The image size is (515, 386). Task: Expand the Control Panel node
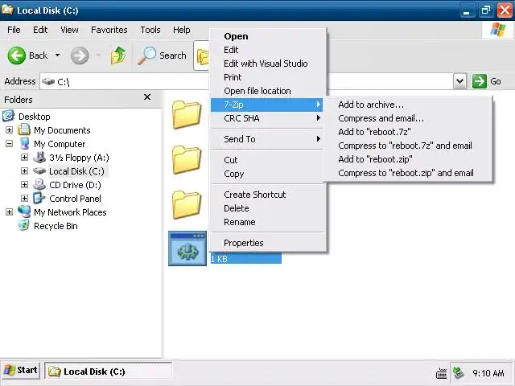(24, 199)
